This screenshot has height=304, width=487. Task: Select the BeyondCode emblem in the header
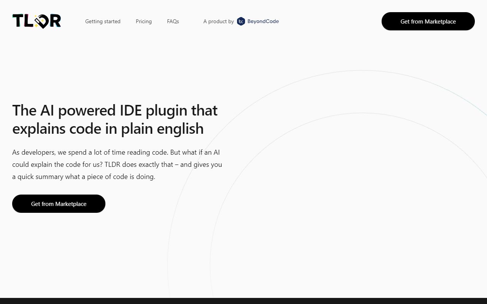pos(241,21)
